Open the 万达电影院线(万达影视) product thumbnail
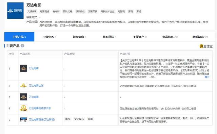217x134 pixels. click(x=23, y=119)
